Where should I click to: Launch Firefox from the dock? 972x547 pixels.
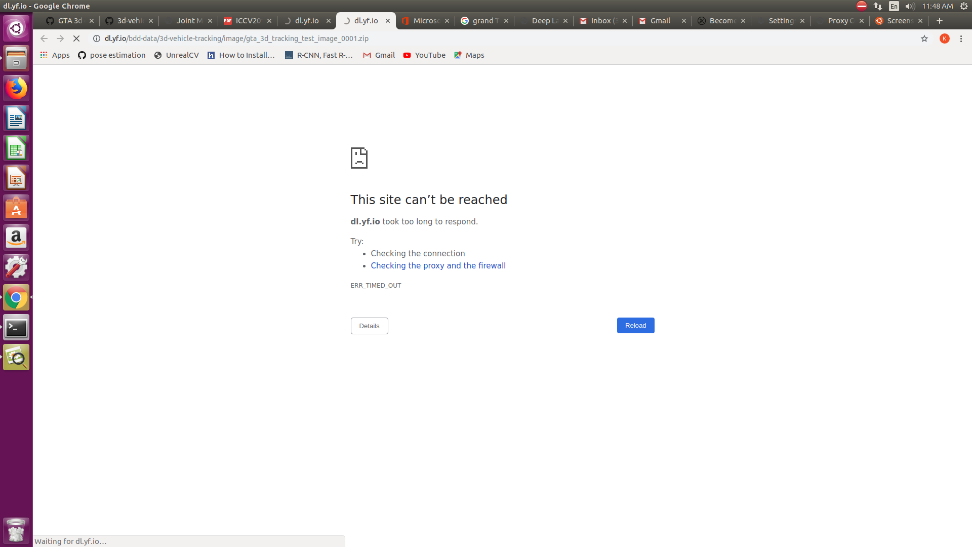16,89
